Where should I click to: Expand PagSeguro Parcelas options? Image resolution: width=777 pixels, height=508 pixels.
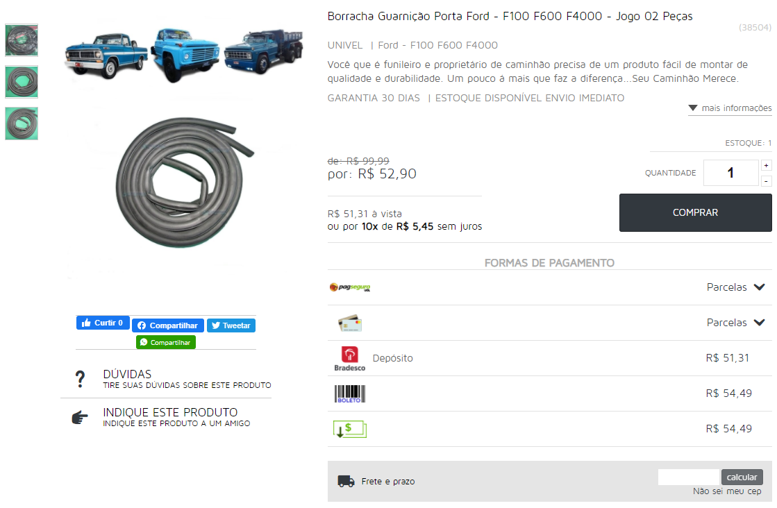point(736,287)
